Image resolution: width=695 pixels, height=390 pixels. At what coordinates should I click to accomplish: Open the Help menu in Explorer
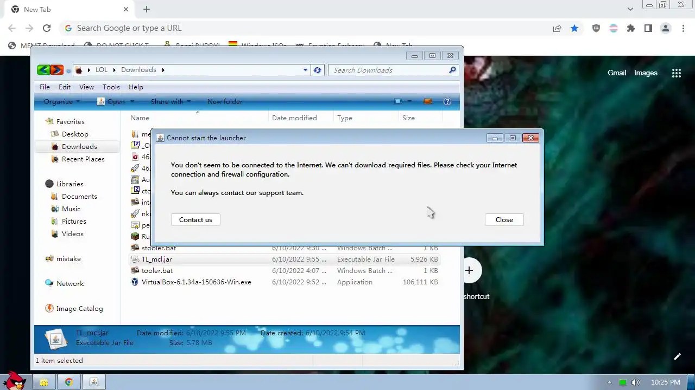click(136, 87)
